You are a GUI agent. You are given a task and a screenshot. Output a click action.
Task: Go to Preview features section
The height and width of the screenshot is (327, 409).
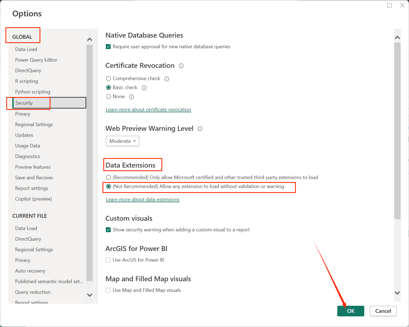[33, 167]
